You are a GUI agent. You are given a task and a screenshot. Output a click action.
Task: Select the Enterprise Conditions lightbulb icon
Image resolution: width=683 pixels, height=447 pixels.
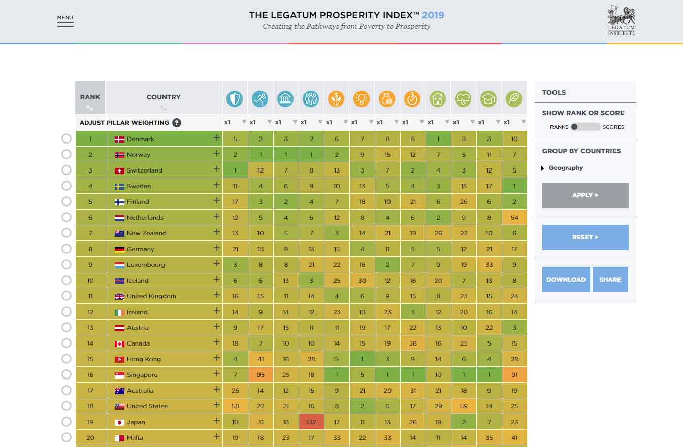[x=362, y=98]
